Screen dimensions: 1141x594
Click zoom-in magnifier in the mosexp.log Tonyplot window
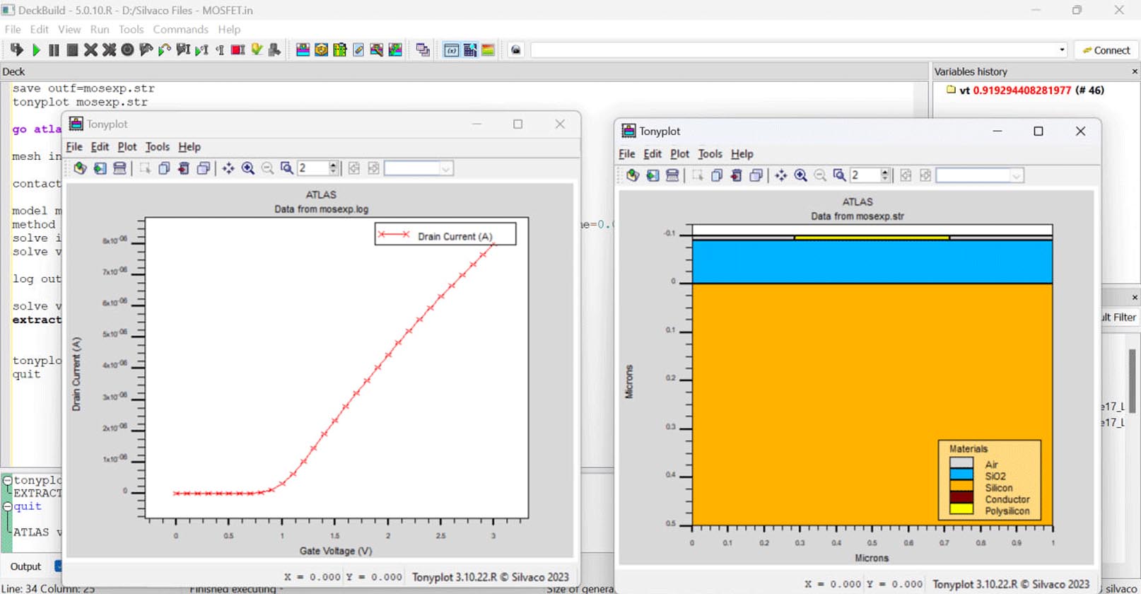[x=248, y=168]
